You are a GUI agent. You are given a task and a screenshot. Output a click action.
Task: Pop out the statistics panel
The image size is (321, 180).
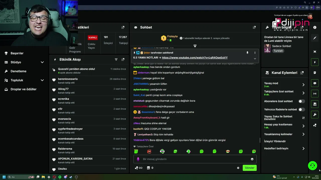pyautogui.click(x=123, y=27)
